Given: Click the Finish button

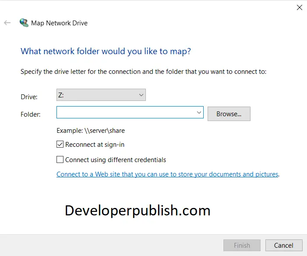Looking at the screenshot, I should (242, 245).
